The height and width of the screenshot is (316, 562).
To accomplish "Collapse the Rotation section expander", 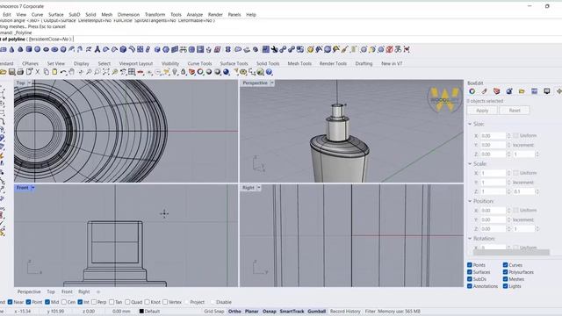I will tap(470, 239).
